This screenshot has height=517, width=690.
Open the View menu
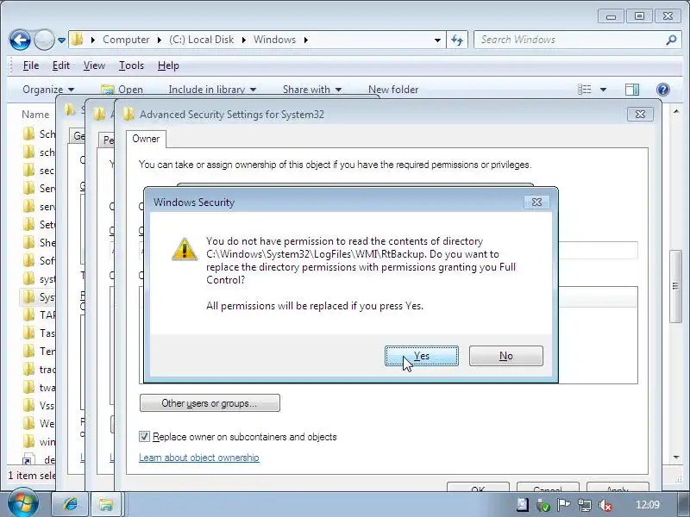pos(94,65)
